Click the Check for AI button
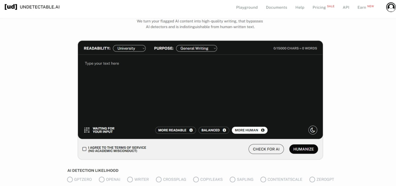The image size is (396, 186). pos(266,149)
